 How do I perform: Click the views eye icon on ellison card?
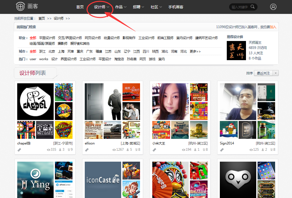114,150
